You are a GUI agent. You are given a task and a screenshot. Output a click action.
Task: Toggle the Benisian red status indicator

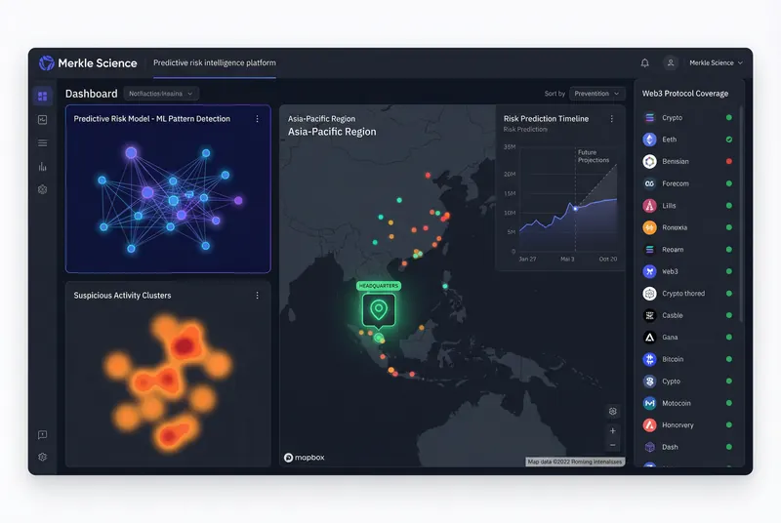pos(728,161)
